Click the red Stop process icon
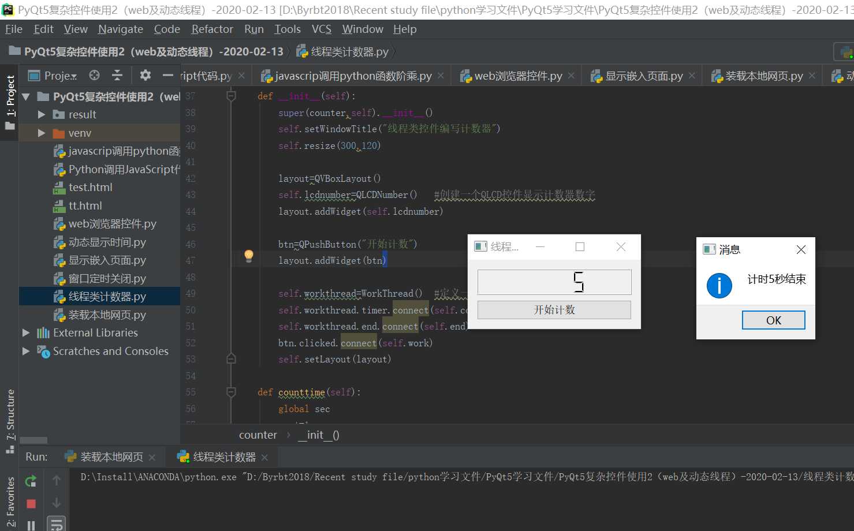The width and height of the screenshot is (854, 531). (31, 504)
